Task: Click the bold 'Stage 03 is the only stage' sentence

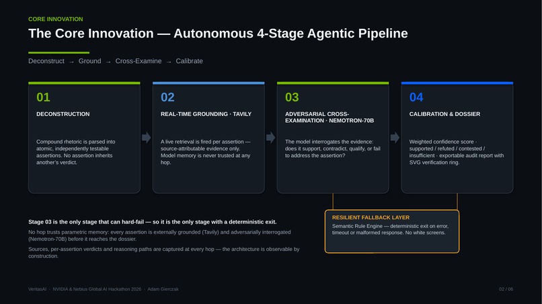Action: pos(153,222)
